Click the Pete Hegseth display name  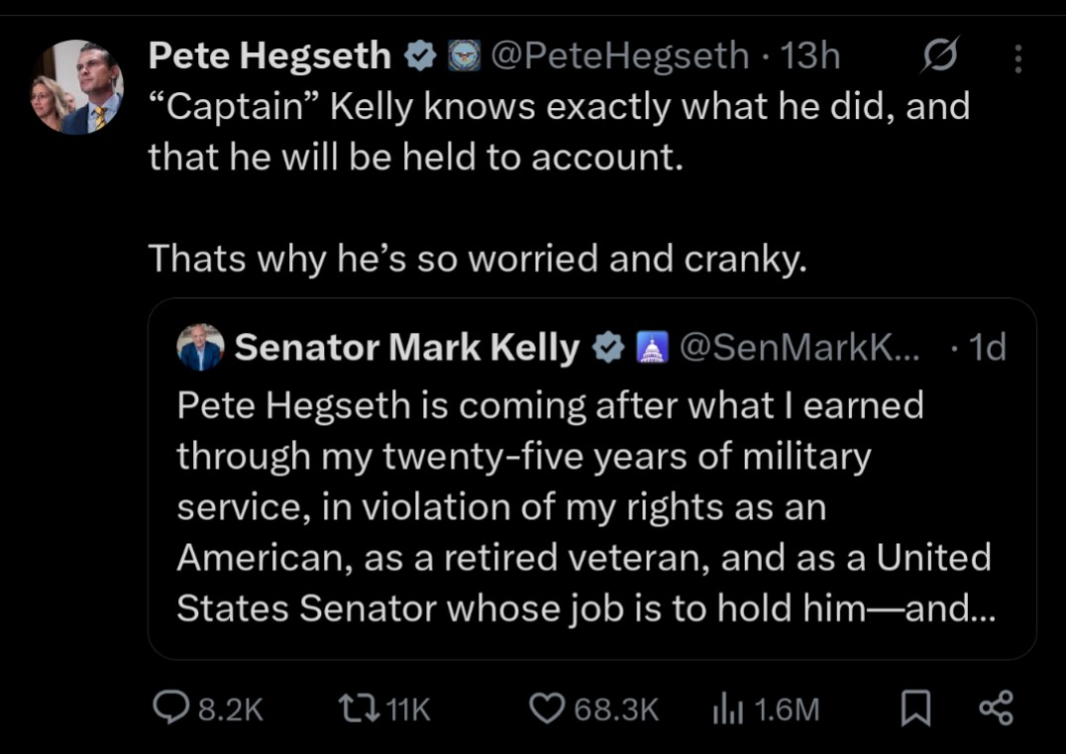[269, 56]
